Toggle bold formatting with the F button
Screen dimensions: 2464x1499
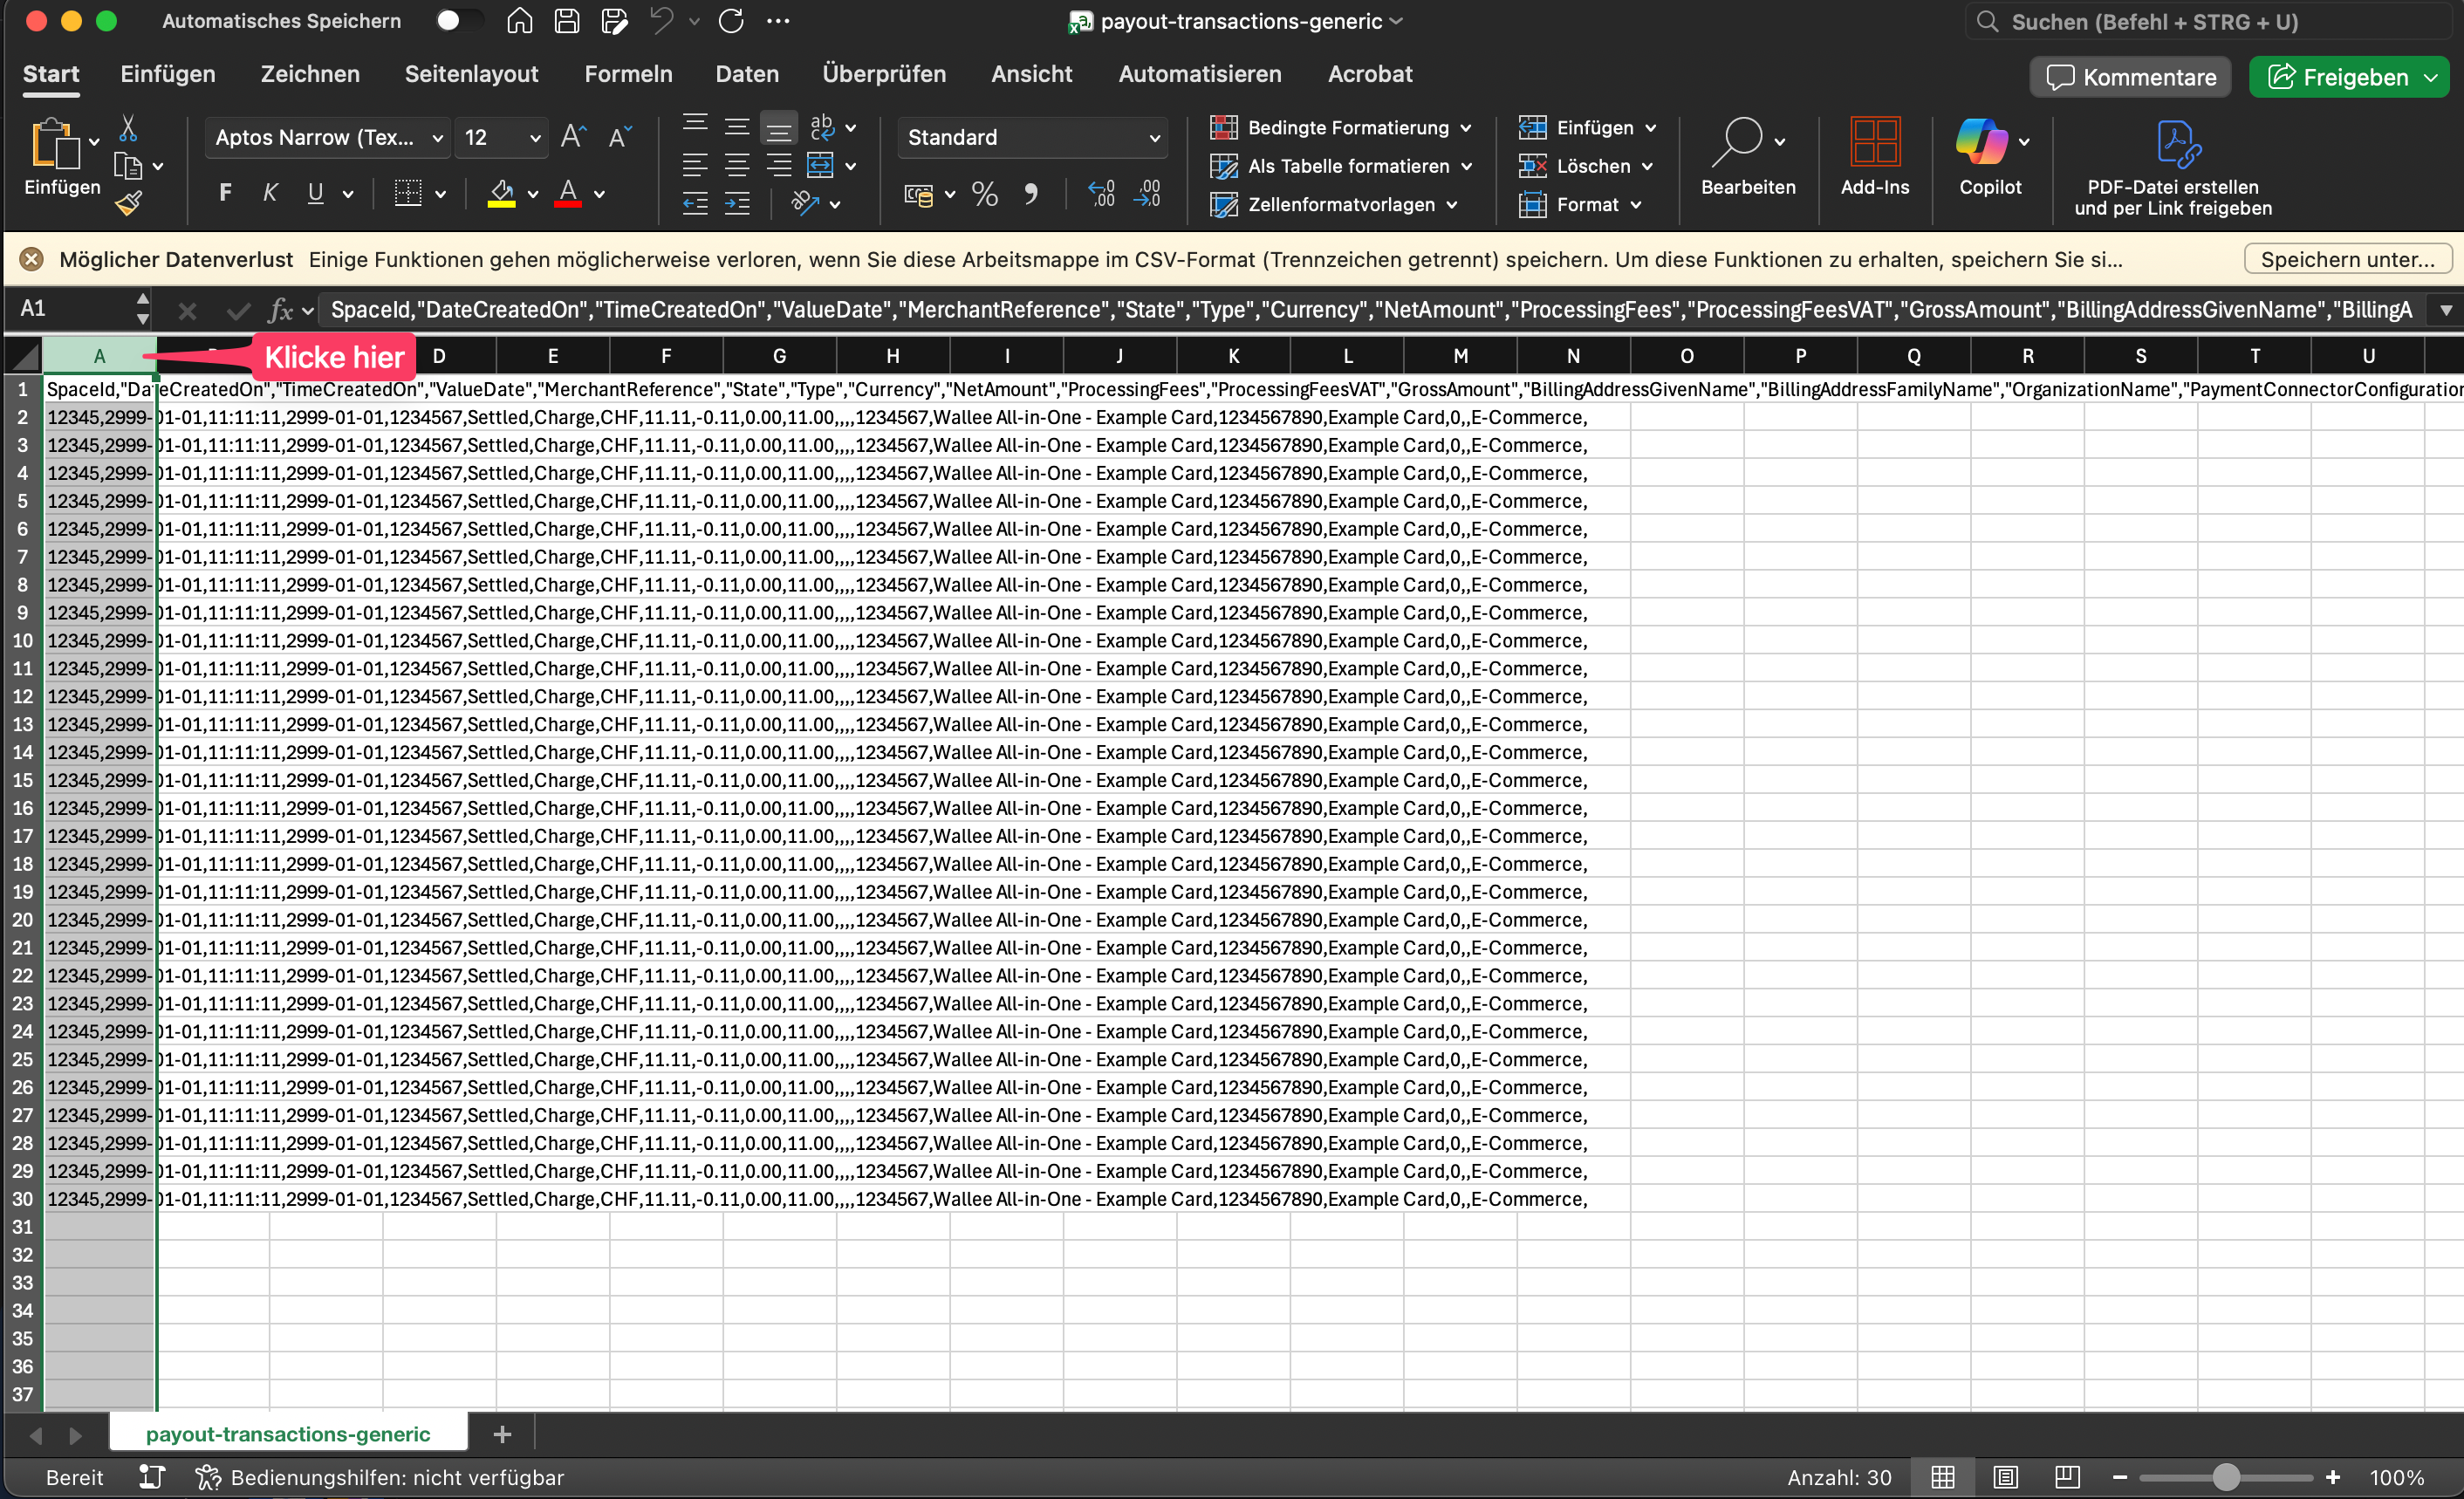click(x=225, y=193)
